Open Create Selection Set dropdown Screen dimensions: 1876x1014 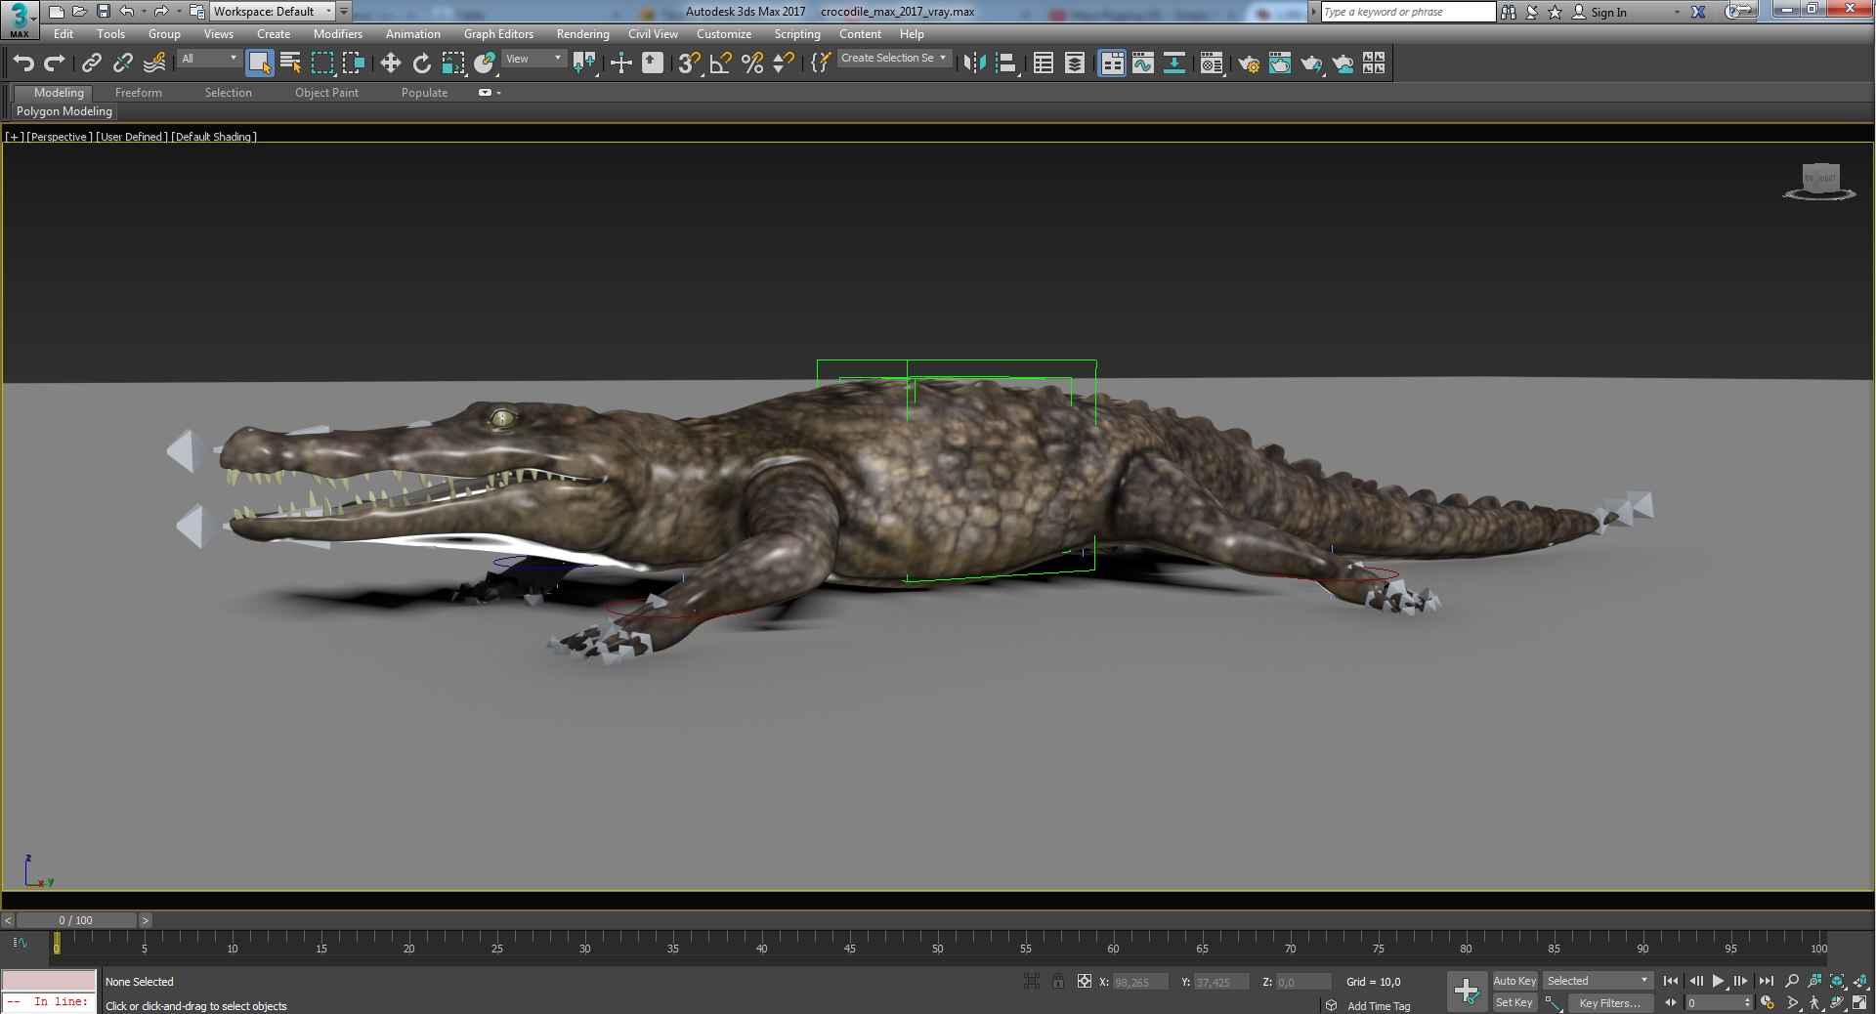[x=894, y=59]
